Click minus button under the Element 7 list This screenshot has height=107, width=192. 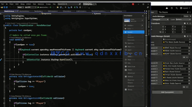point(187,87)
